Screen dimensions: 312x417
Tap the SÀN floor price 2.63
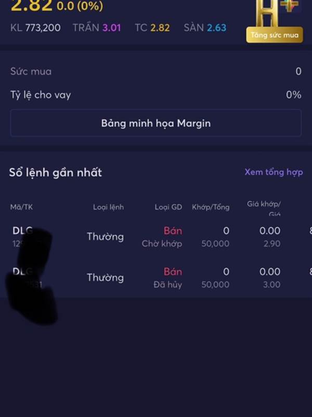(217, 28)
